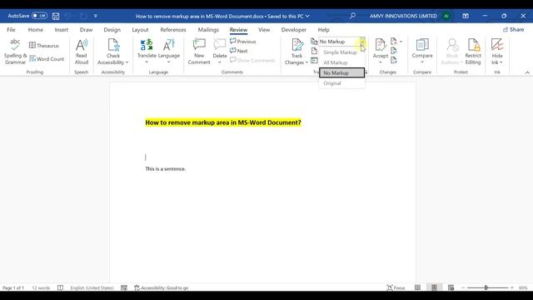Switch to the View tab
The width and height of the screenshot is (533, 300).
(264, 30)
